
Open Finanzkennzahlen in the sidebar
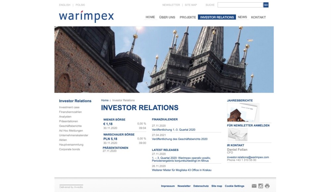[x=70, y=112]
